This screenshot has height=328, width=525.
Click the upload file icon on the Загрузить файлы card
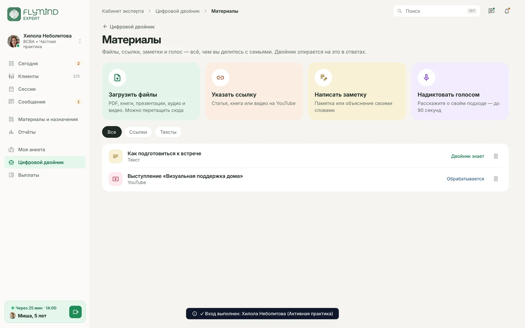pyautogui.click(x=117, y=78)
